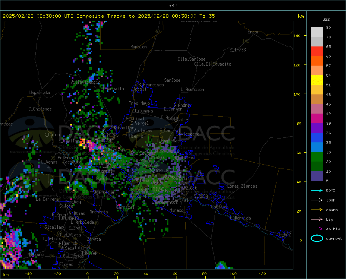
Task: Click the 'Clla.El_Cavadito' map label
Action: pos(213,64)
